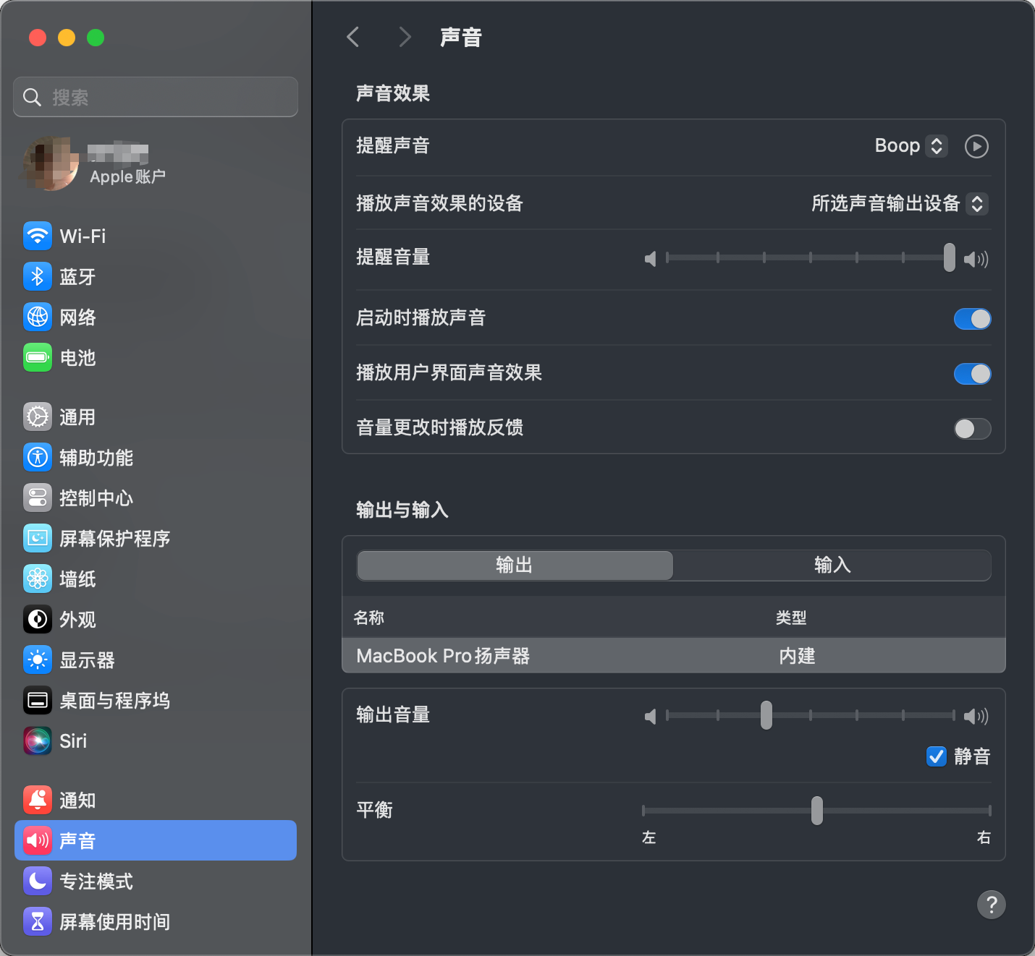Click the Apple 账户 label
Screen dimensions: 1035x956
[x=128, y=176]
